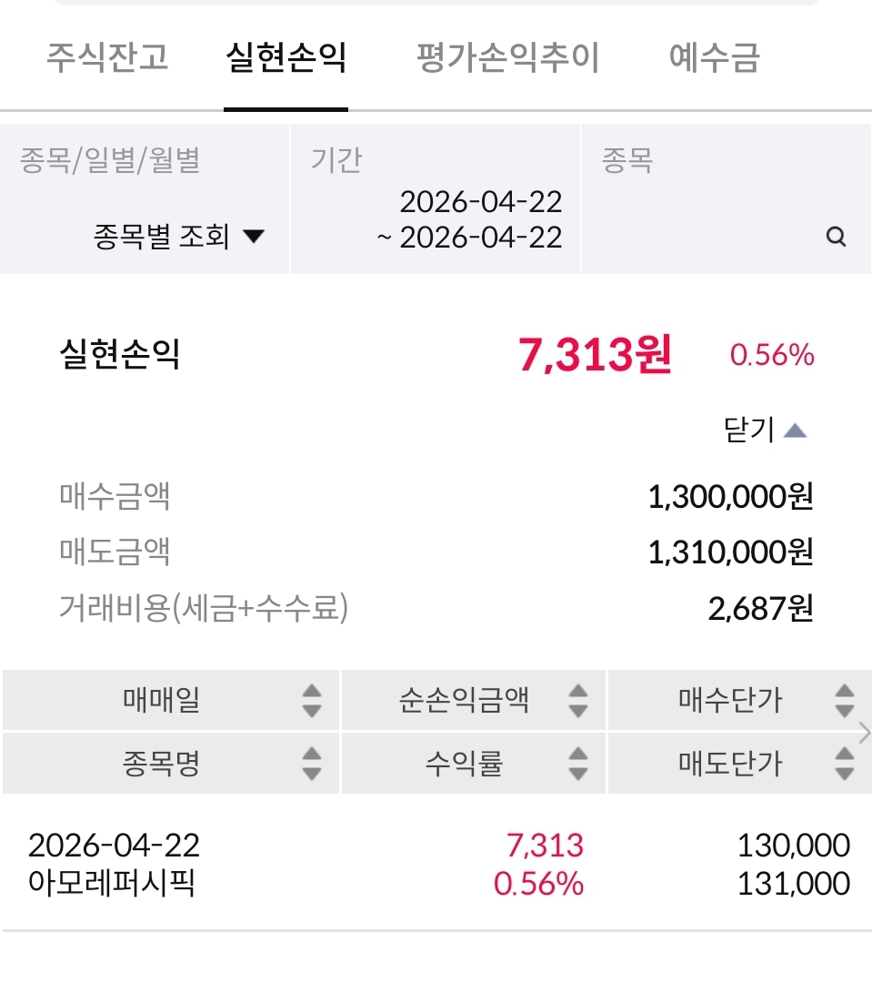Click the 수익률 column header label

pos(464,764)
